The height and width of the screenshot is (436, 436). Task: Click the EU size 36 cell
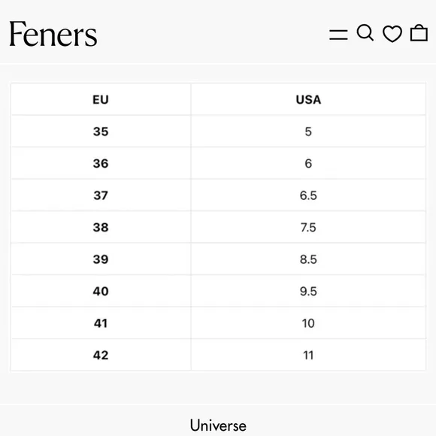point(101,163)
